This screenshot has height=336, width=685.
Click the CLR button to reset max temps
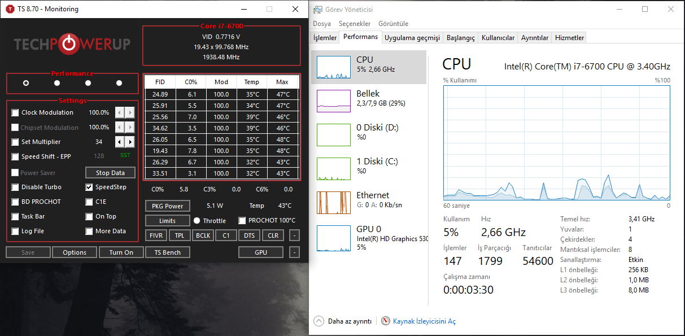(273, 235)
